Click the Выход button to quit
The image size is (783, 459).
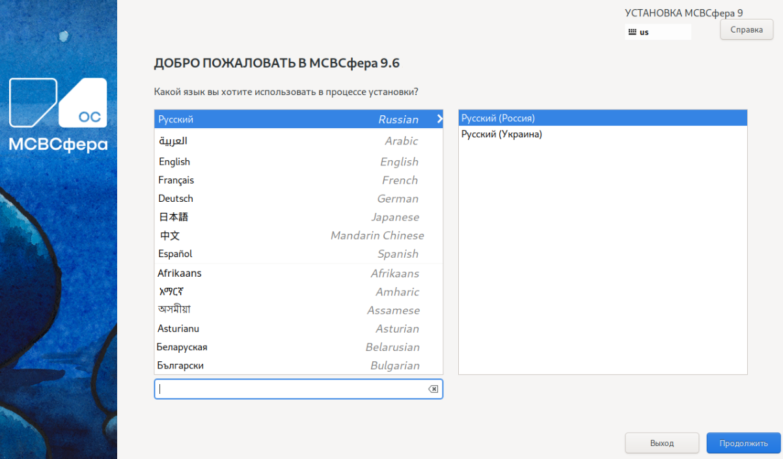click(661, 443)
